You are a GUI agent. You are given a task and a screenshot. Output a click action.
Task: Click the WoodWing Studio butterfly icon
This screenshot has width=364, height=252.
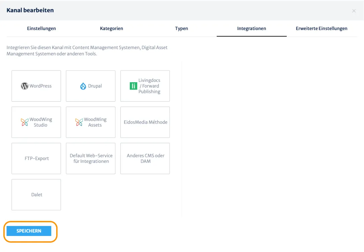point(25,122)
